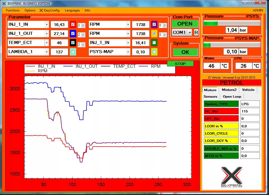Viewport: 269px width, 195px height.
Task: Click the BEXPRINS title bar app icon
Action: (x=4, y=3)
